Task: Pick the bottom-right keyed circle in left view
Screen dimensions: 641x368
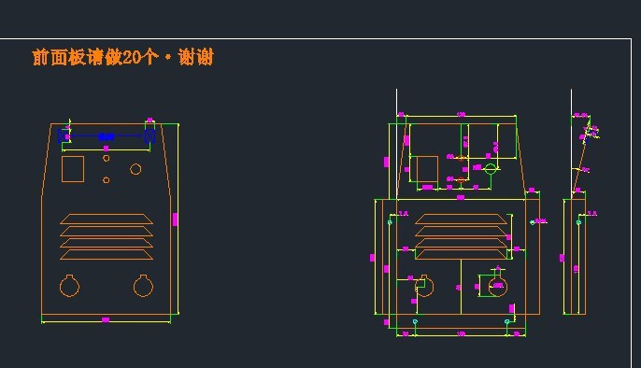Action: point(143,285)
